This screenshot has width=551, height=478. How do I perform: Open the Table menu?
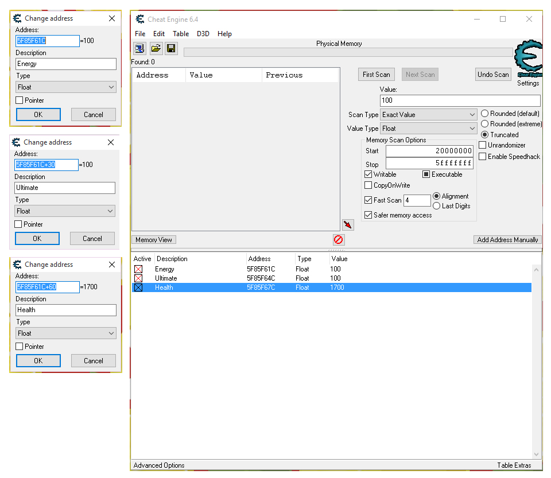pos(181,34)
